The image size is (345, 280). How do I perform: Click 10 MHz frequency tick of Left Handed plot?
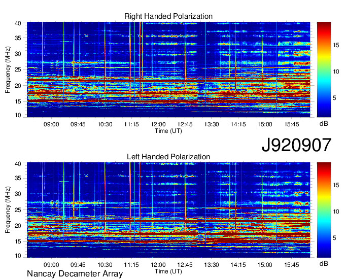coord(18,256)
